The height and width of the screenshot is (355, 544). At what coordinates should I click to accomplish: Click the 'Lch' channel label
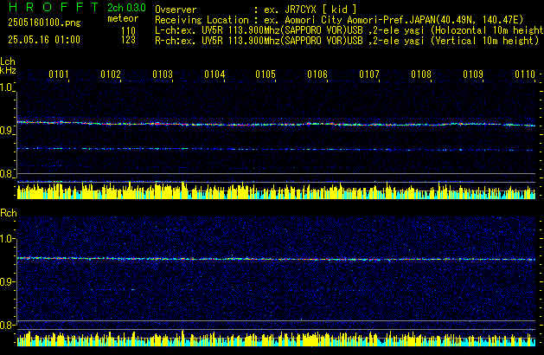(x=8, y=61)
